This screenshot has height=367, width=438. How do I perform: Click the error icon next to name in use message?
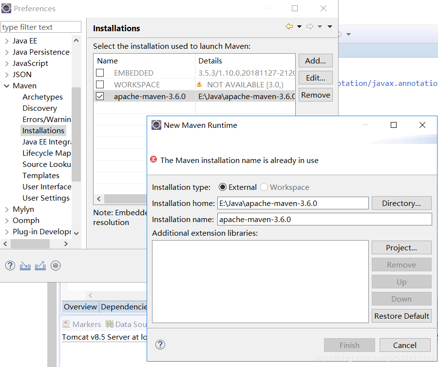[x=153, y=160]
